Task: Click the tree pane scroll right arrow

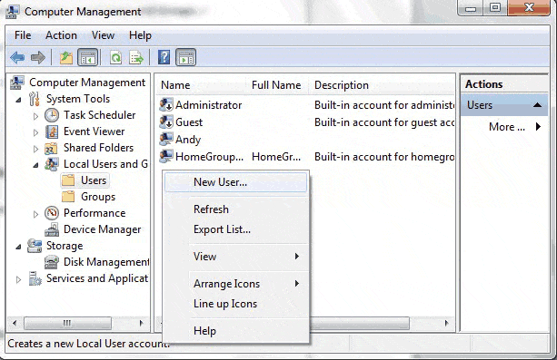Action: click(x=142, y=323)
